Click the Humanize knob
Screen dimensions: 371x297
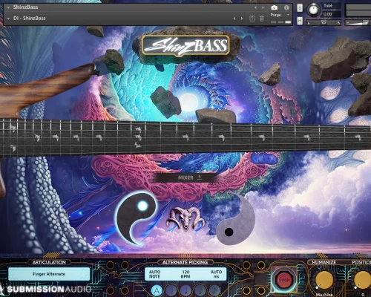[324, 280]
